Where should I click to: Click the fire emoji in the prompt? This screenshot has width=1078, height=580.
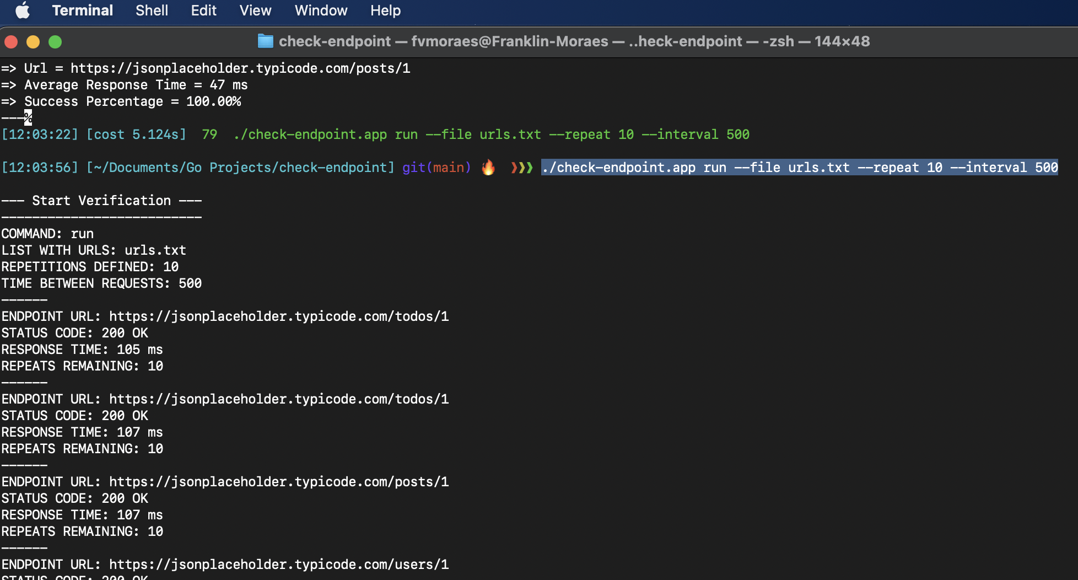(x=488, y=168)
